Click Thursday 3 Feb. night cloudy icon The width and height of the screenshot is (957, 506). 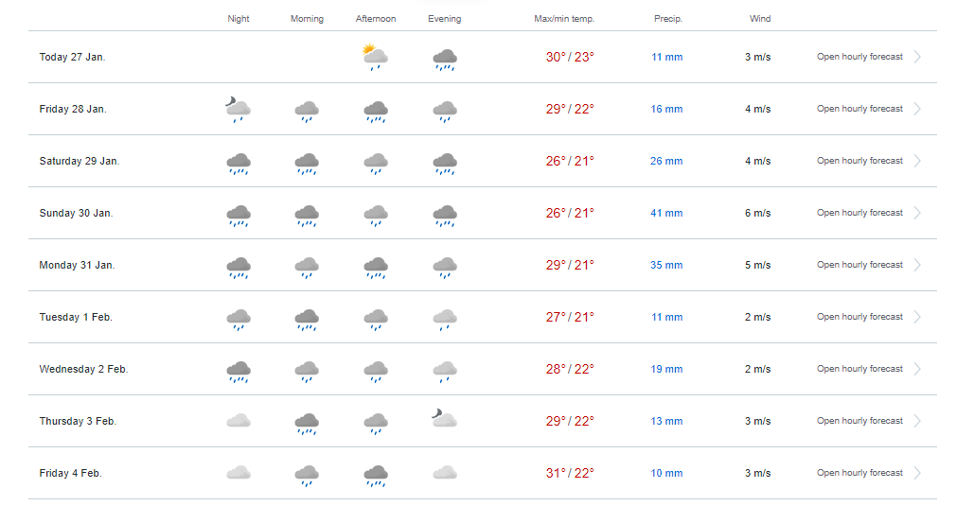point(238,421)
